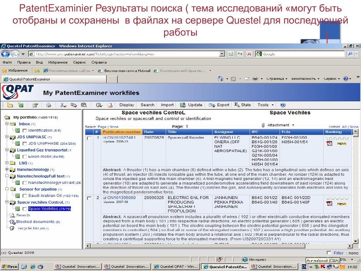Click the new folder icon in QPAT toolbar
The width and height of the screenshot is (361, 271).
10,105
